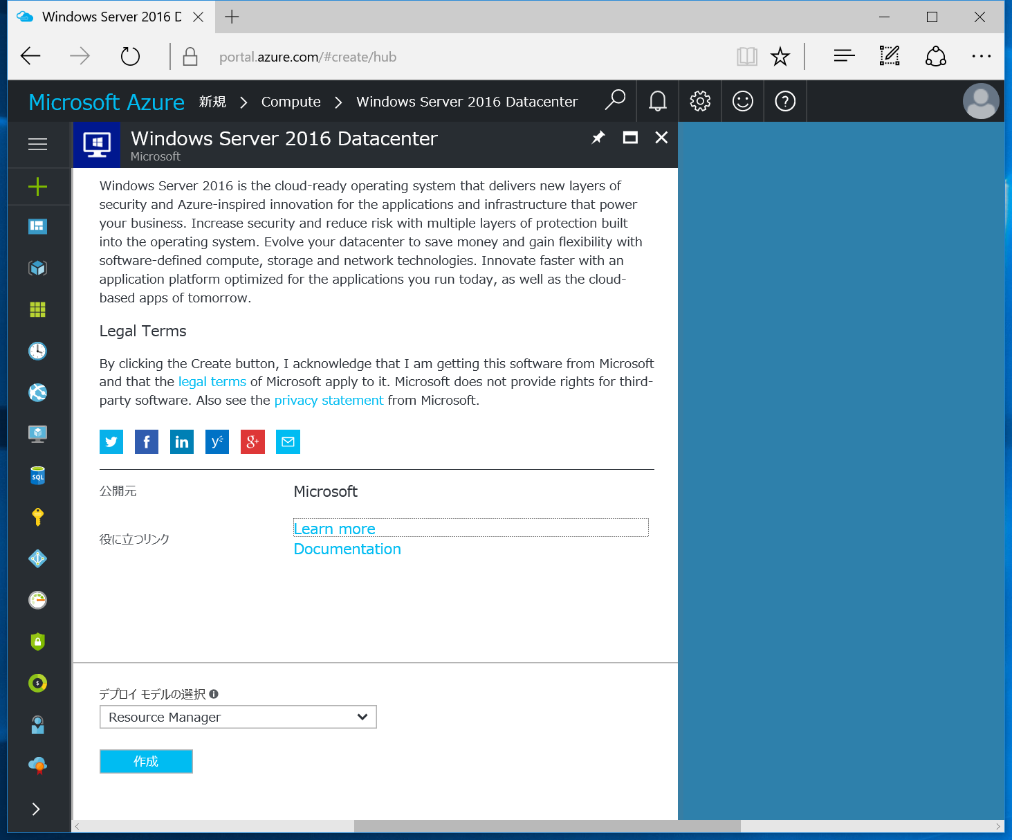Screen dimensions: 1012x840
Task: Open a new browser tab
Action: (232, 17)
